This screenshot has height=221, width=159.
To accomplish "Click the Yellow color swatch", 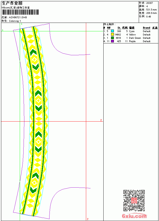I will pos(112,34).
